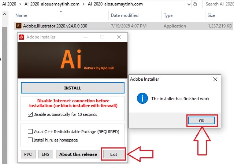This screenshot has width=234, height=165.
Task: Click the INSTALL button
Action: pos(73,88)
